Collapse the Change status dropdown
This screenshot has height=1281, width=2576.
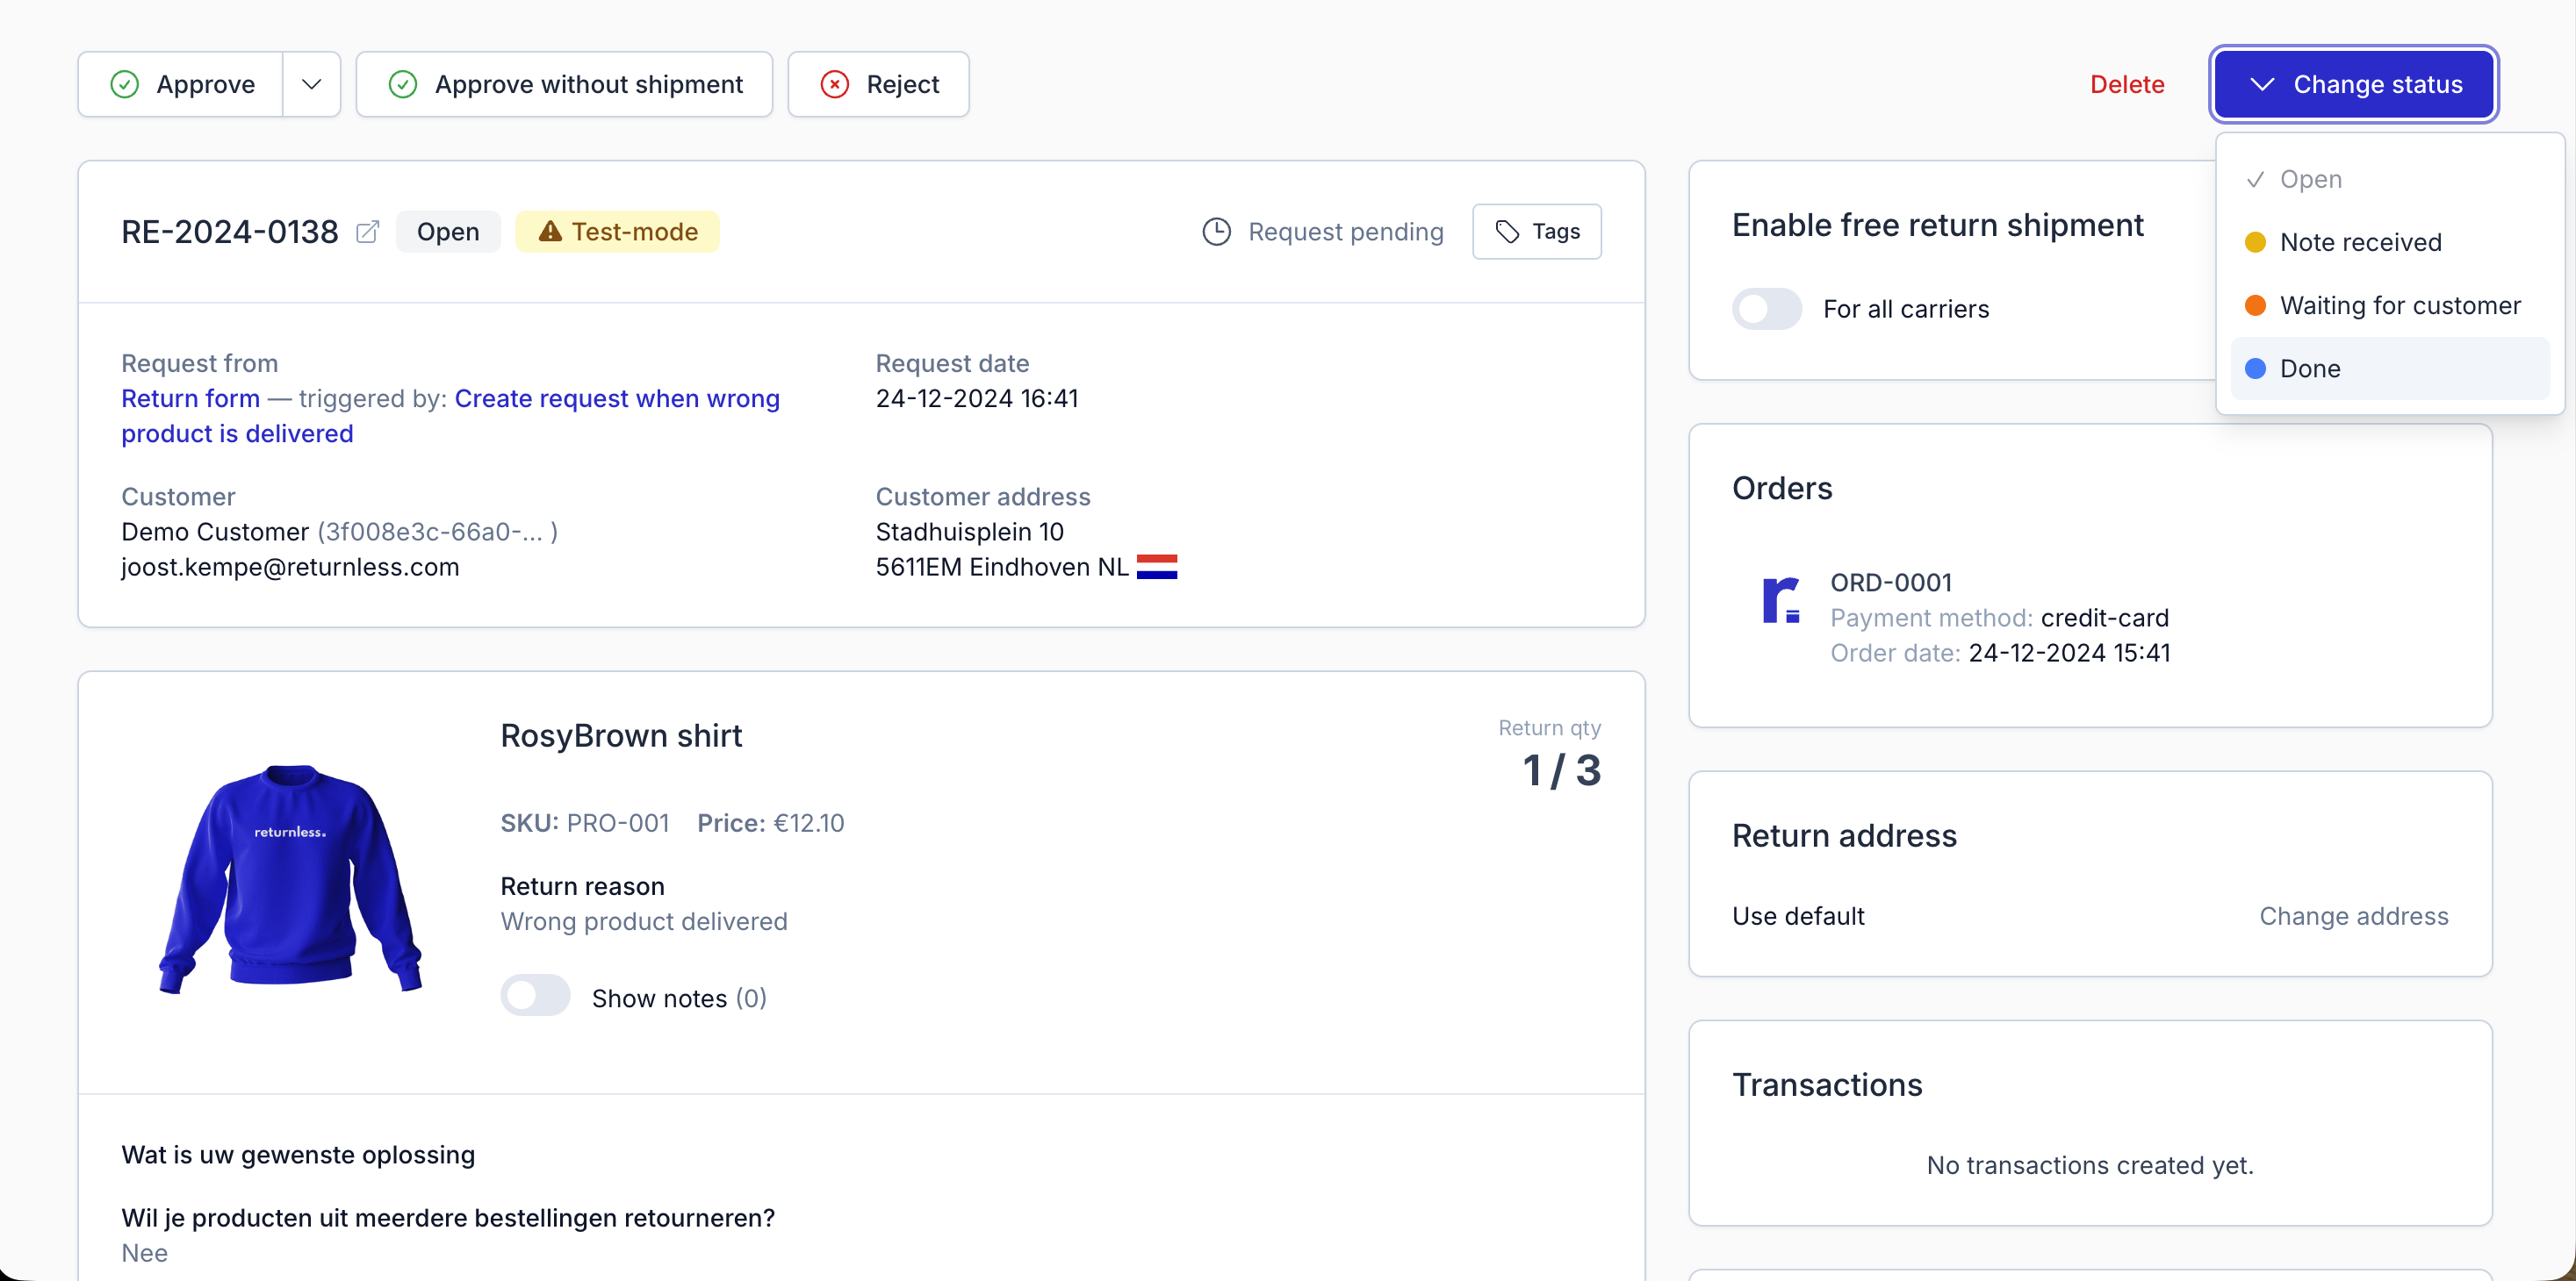(2352, 84)
